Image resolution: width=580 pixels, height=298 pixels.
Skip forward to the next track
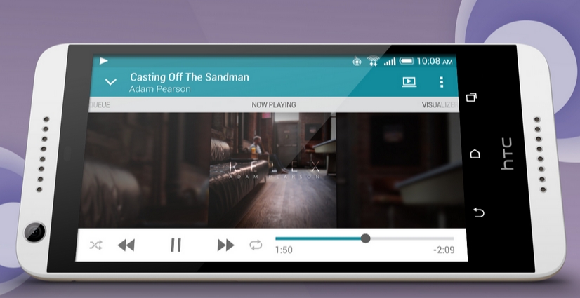point(225,245)
